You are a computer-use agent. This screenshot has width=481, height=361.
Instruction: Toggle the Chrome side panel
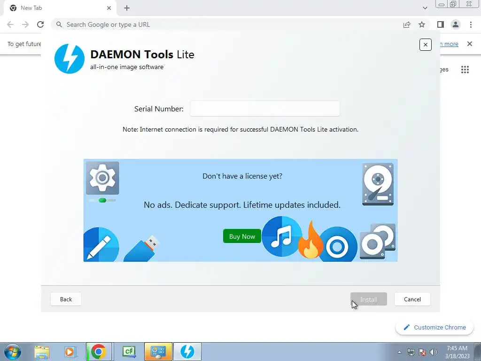click(x=441, y=24)
